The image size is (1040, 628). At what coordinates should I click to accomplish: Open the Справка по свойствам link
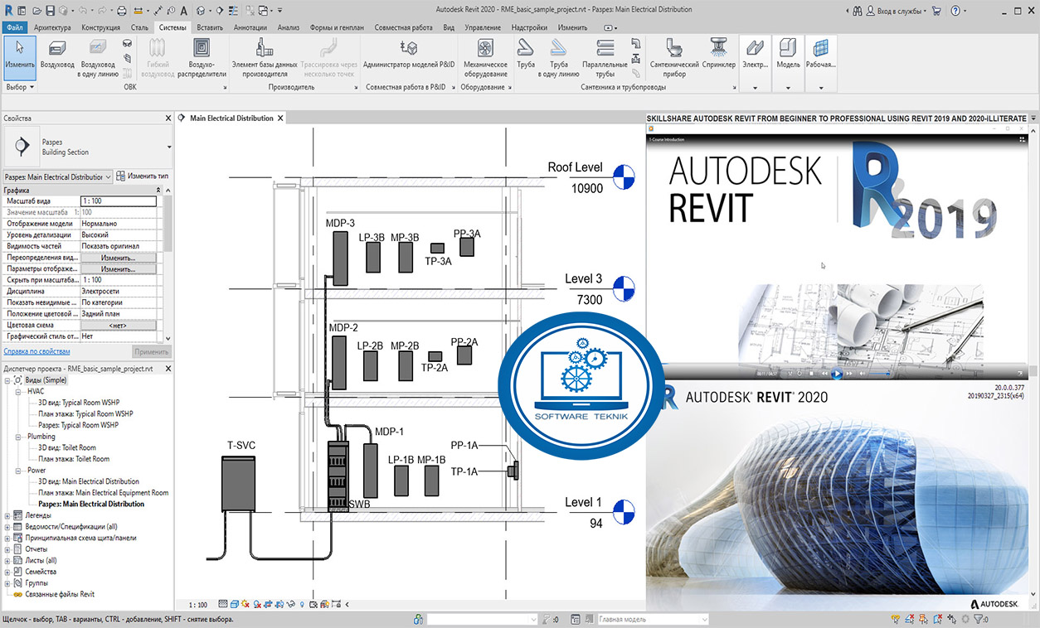(35, 352)
